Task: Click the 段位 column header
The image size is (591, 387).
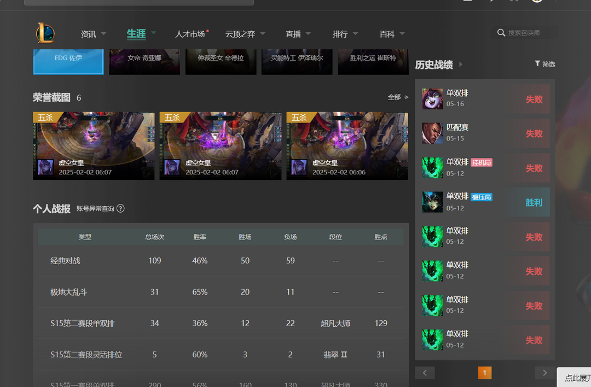Action: (x=335, y=237)
